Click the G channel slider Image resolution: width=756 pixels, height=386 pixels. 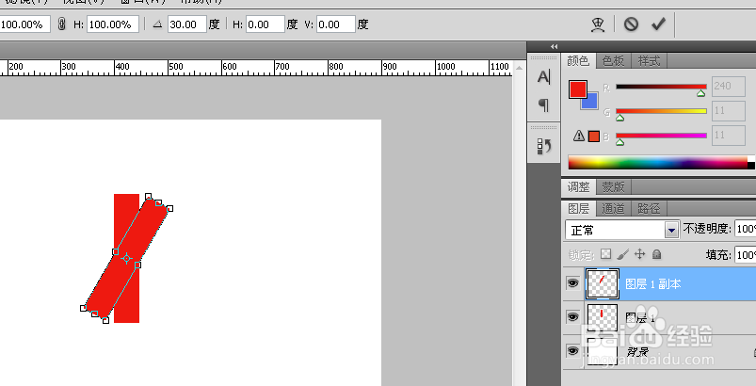(661, 111)
